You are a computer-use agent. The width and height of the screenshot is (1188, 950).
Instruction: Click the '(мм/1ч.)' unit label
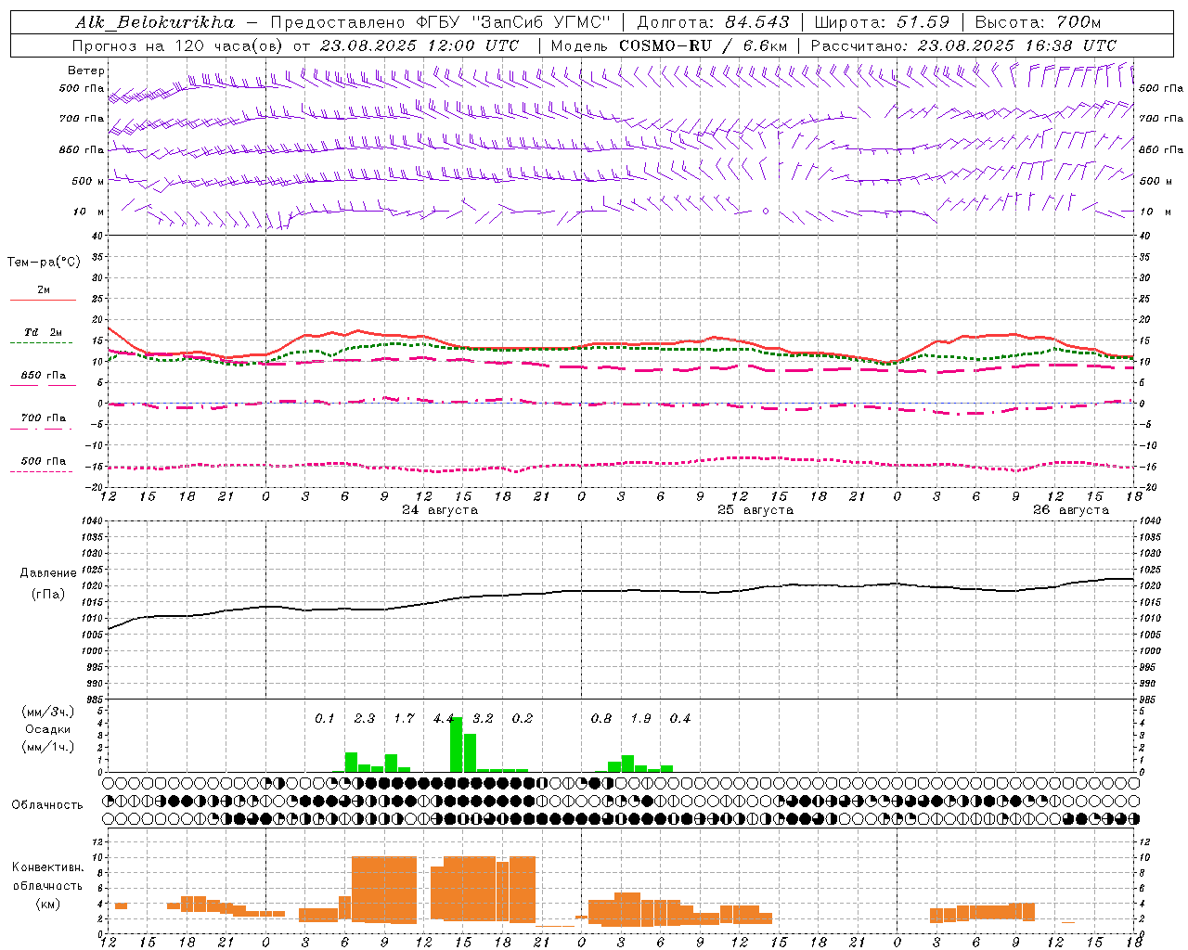tap(48, 747)
